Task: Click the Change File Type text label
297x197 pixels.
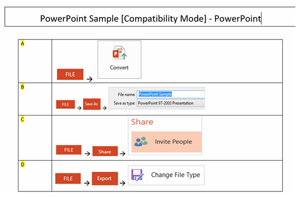Action: (175, 175)
